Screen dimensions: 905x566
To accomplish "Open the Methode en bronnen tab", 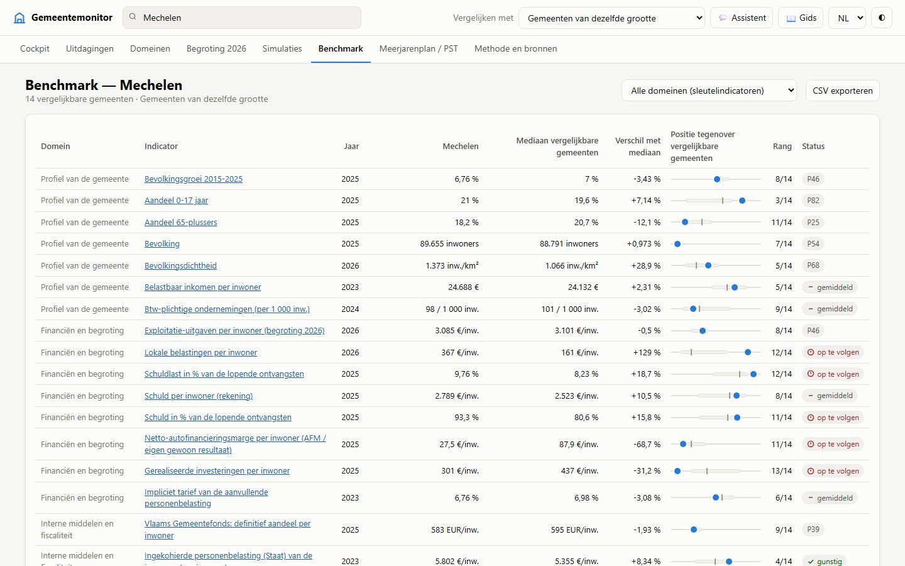I will coord(515,48).
